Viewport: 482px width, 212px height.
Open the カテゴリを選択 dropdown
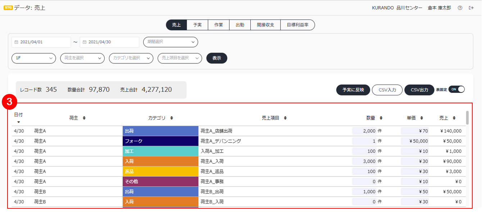click(131, 58)
